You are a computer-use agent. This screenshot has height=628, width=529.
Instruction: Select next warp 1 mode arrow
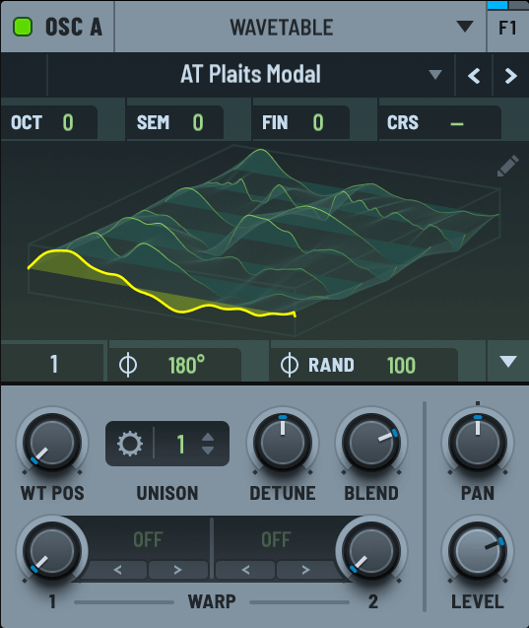point(178,570)
